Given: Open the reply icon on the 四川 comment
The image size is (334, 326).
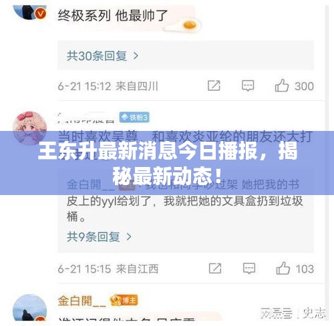Looking at the screenshot, I should [248, 86].
